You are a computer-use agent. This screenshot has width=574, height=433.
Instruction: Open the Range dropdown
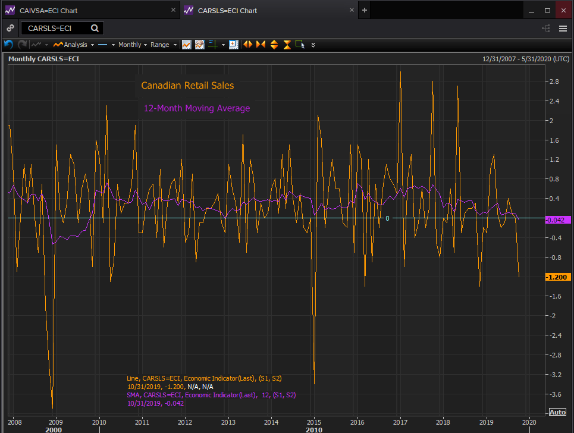point(163,45)
